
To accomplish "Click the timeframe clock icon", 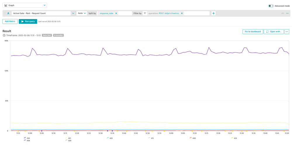I will click(4, 35).
